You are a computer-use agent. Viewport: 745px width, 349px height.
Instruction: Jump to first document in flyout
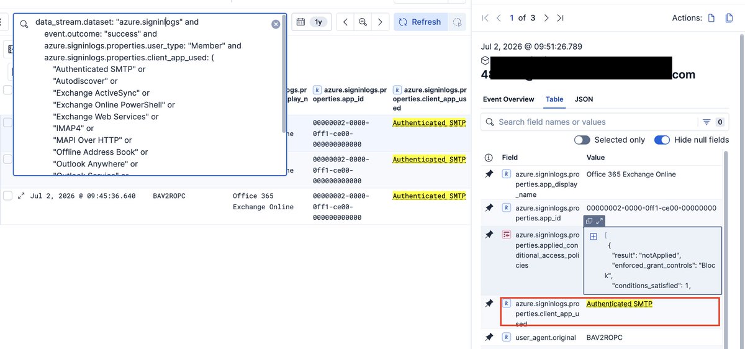point(485,18)
